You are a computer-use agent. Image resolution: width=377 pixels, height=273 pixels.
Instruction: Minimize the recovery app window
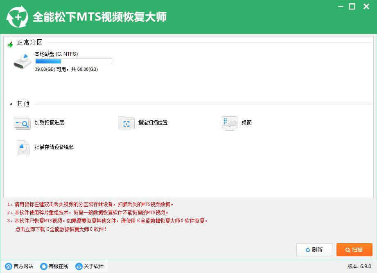coord(341,7)
